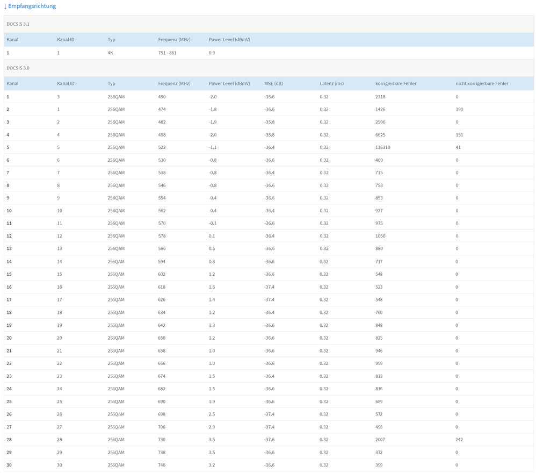Select frequency cell 658

pos(162,350)
